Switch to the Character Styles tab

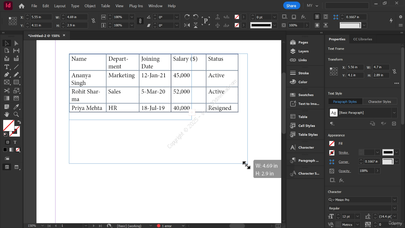379,102
